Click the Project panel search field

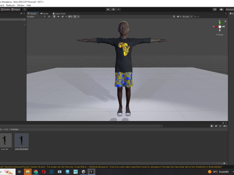pyautogui.click(x=185, y=126)
